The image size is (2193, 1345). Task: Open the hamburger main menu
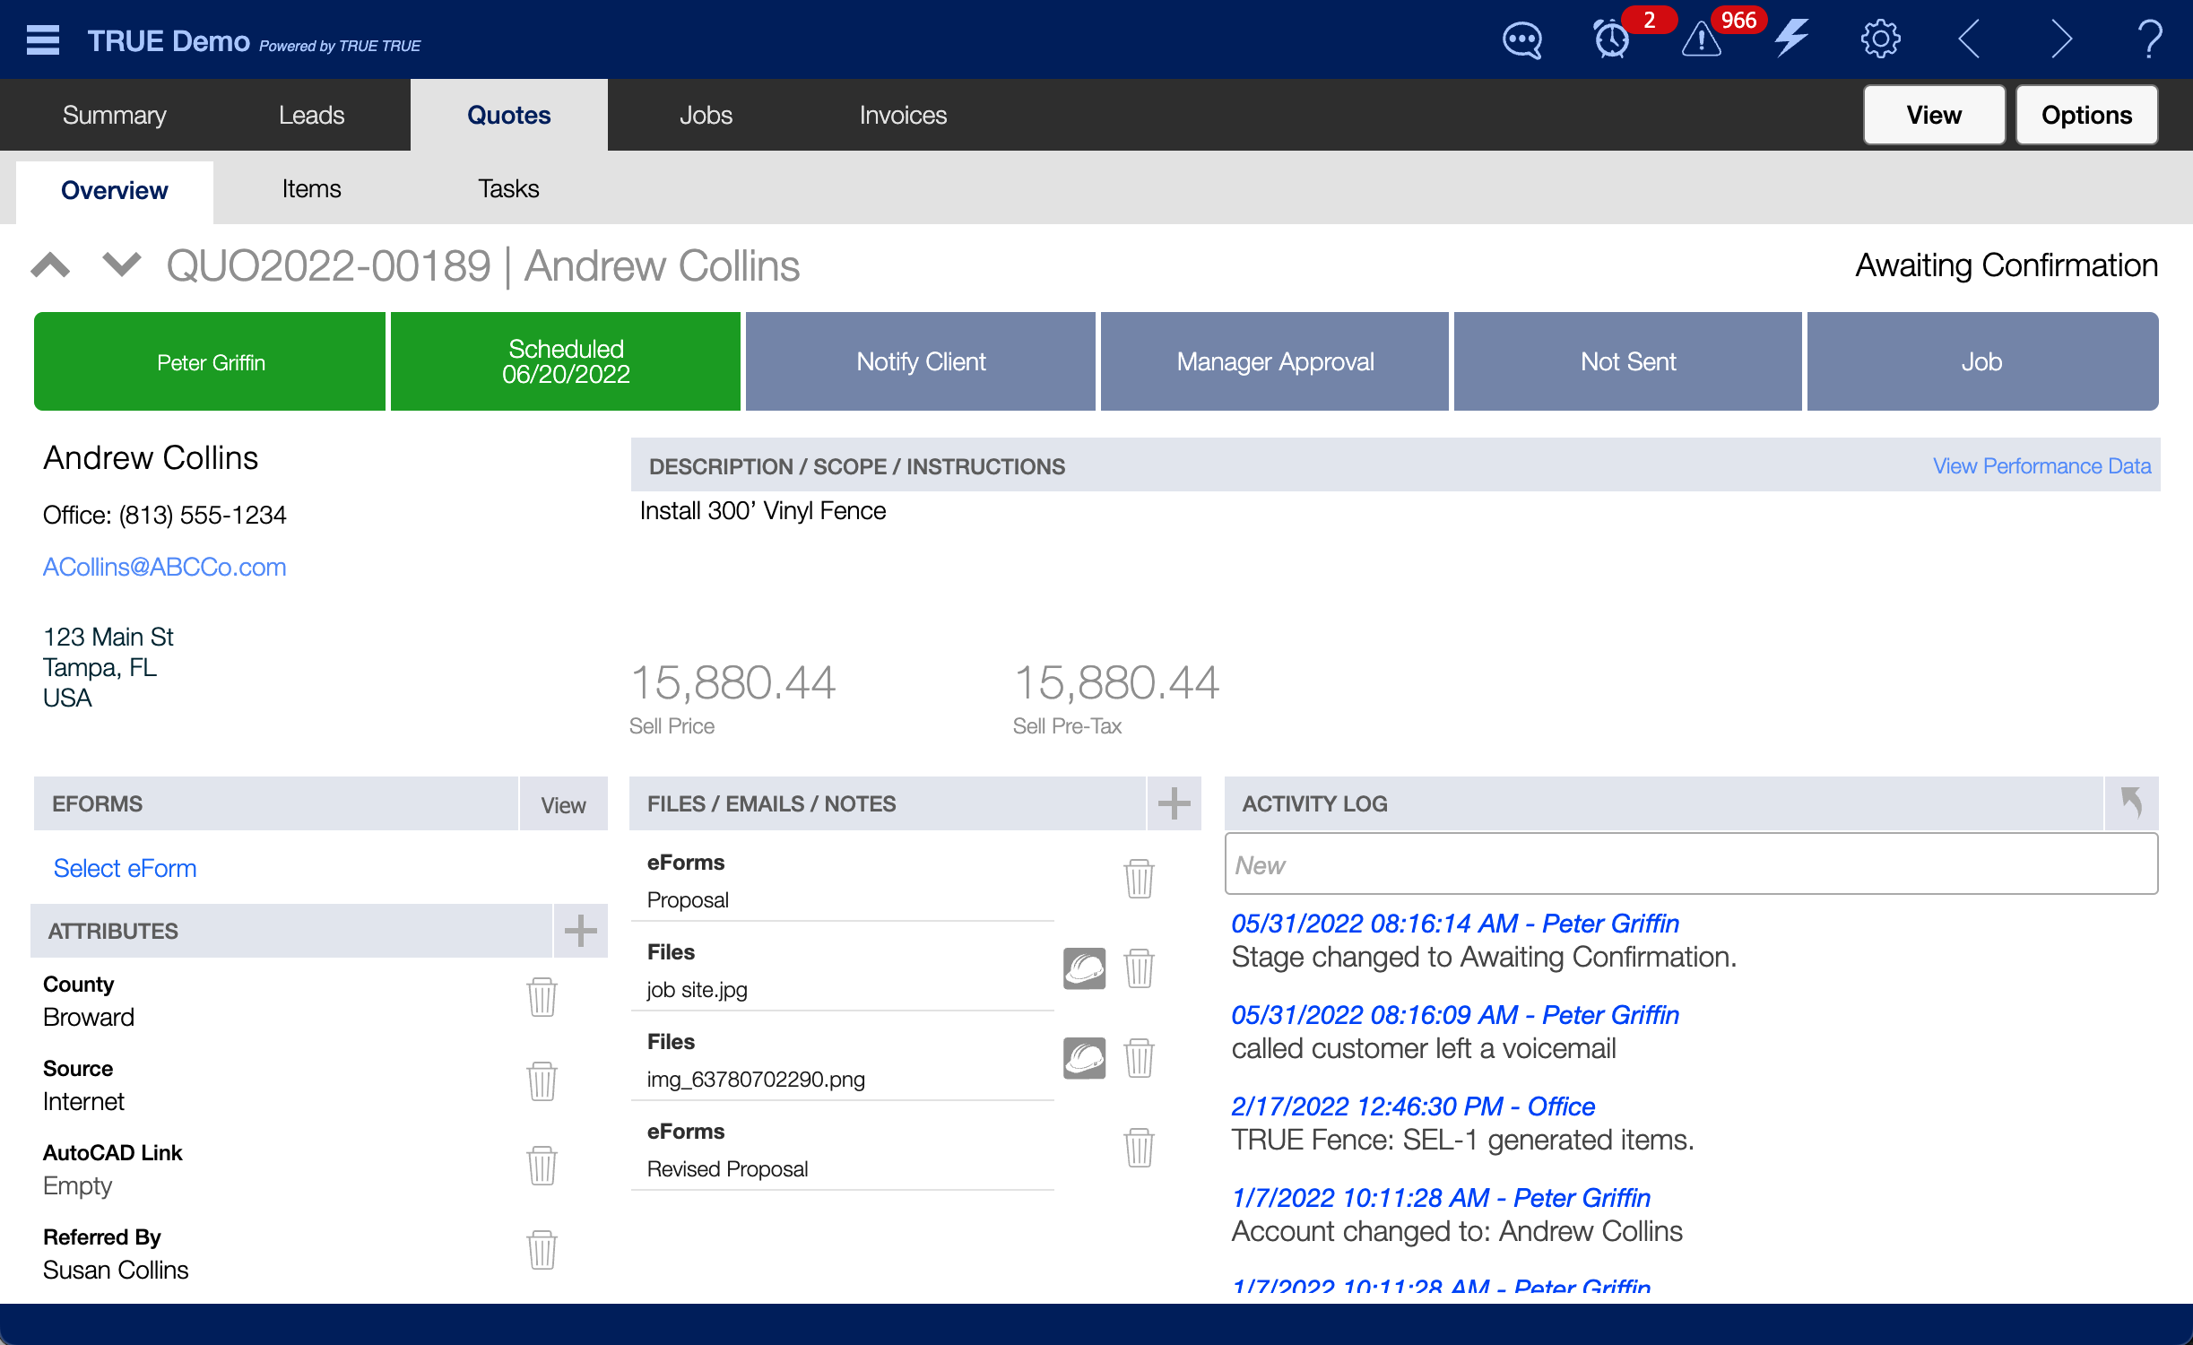point(43,40)
